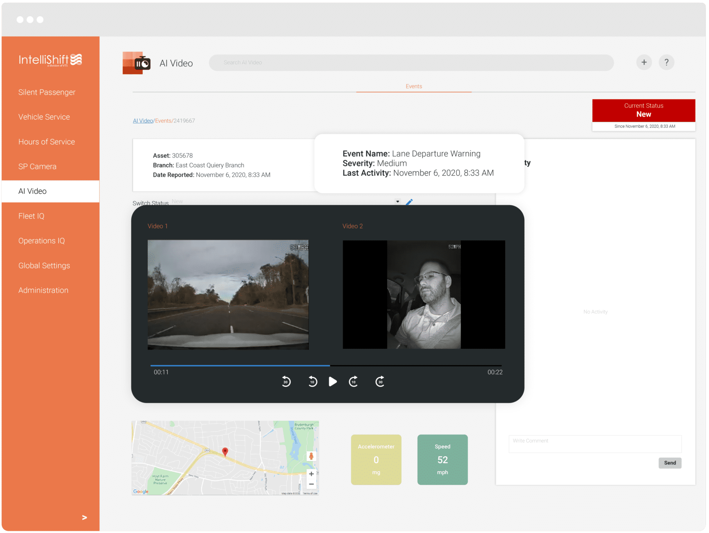Image resolution: width=709 pixels, height=533 pixels.
Task: Seek using the video progress bar
Action: [325, 365]
